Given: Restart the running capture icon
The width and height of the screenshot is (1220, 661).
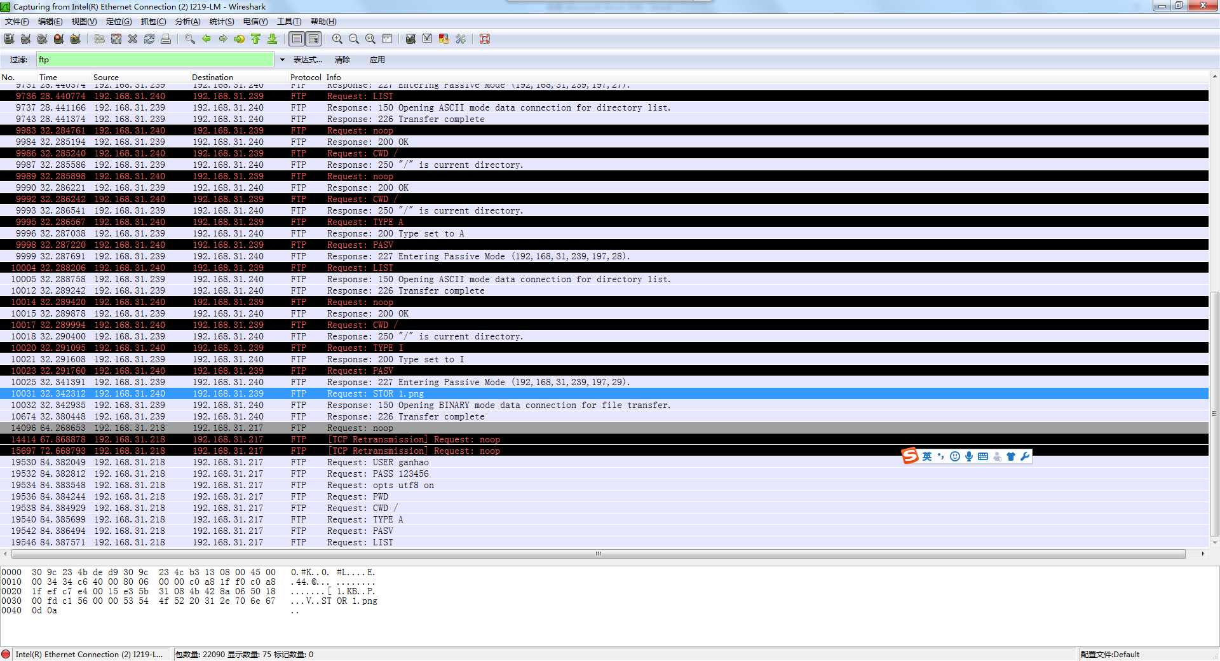Looking at the screenshot, I should [x=76, y=39].
